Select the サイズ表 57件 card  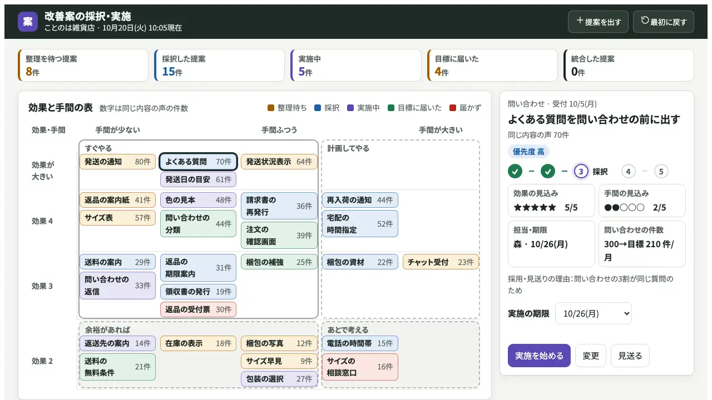point(117,218)
